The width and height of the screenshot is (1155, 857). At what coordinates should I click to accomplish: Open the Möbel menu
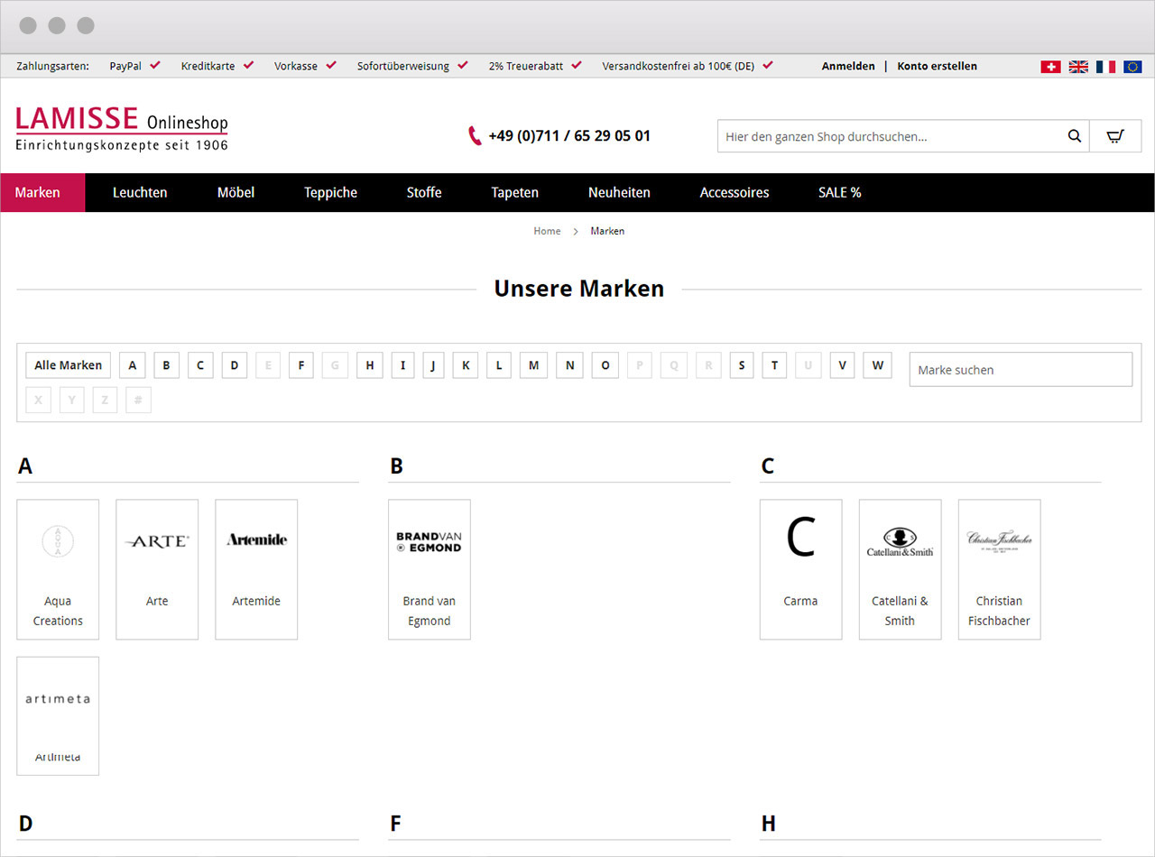(236, 192)
